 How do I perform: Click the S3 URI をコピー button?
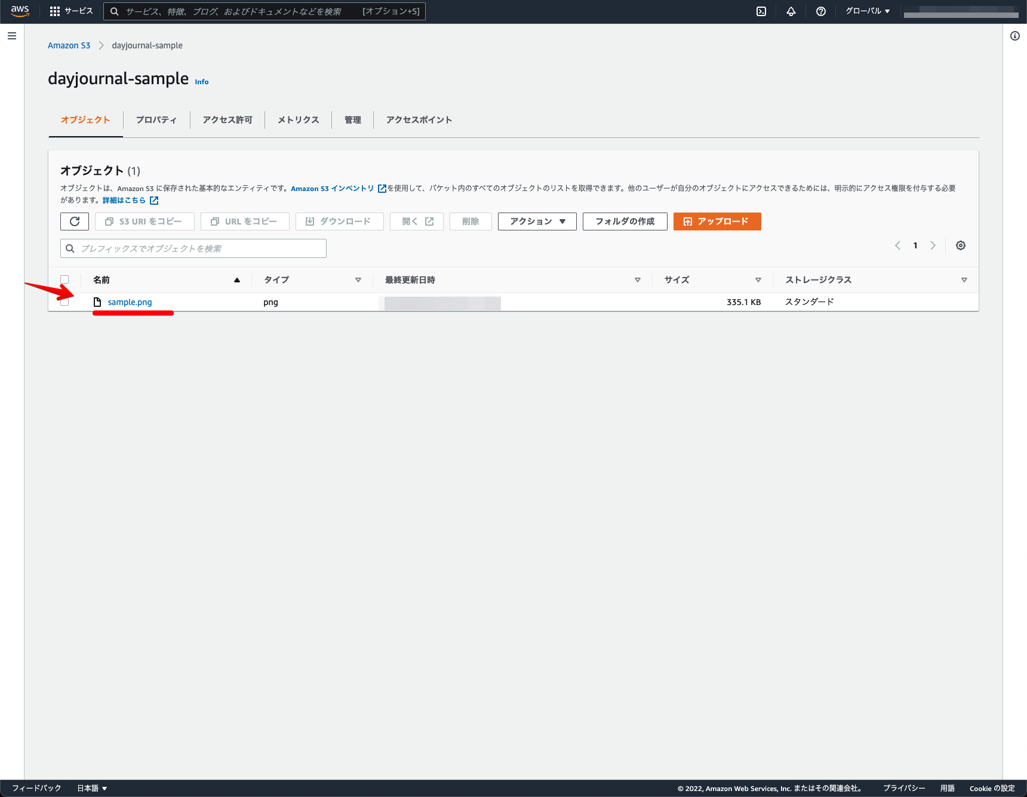pos(144,221)
